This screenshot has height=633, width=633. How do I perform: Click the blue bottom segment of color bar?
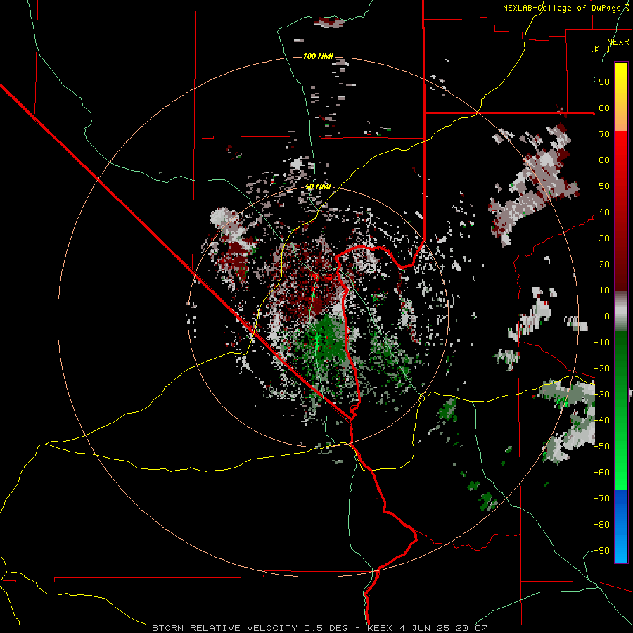pyautogui.click(x=621, y=526)
